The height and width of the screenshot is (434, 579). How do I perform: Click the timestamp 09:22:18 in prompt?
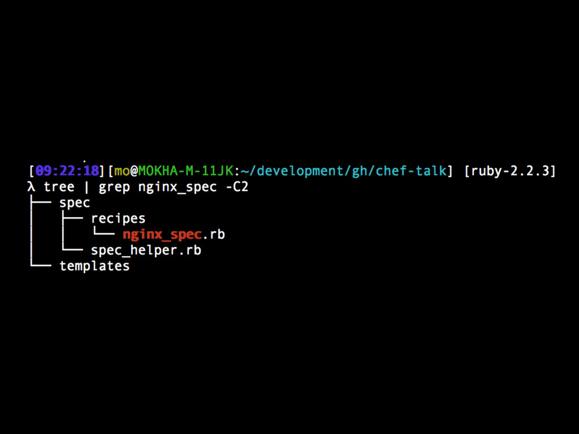(67, 171)
